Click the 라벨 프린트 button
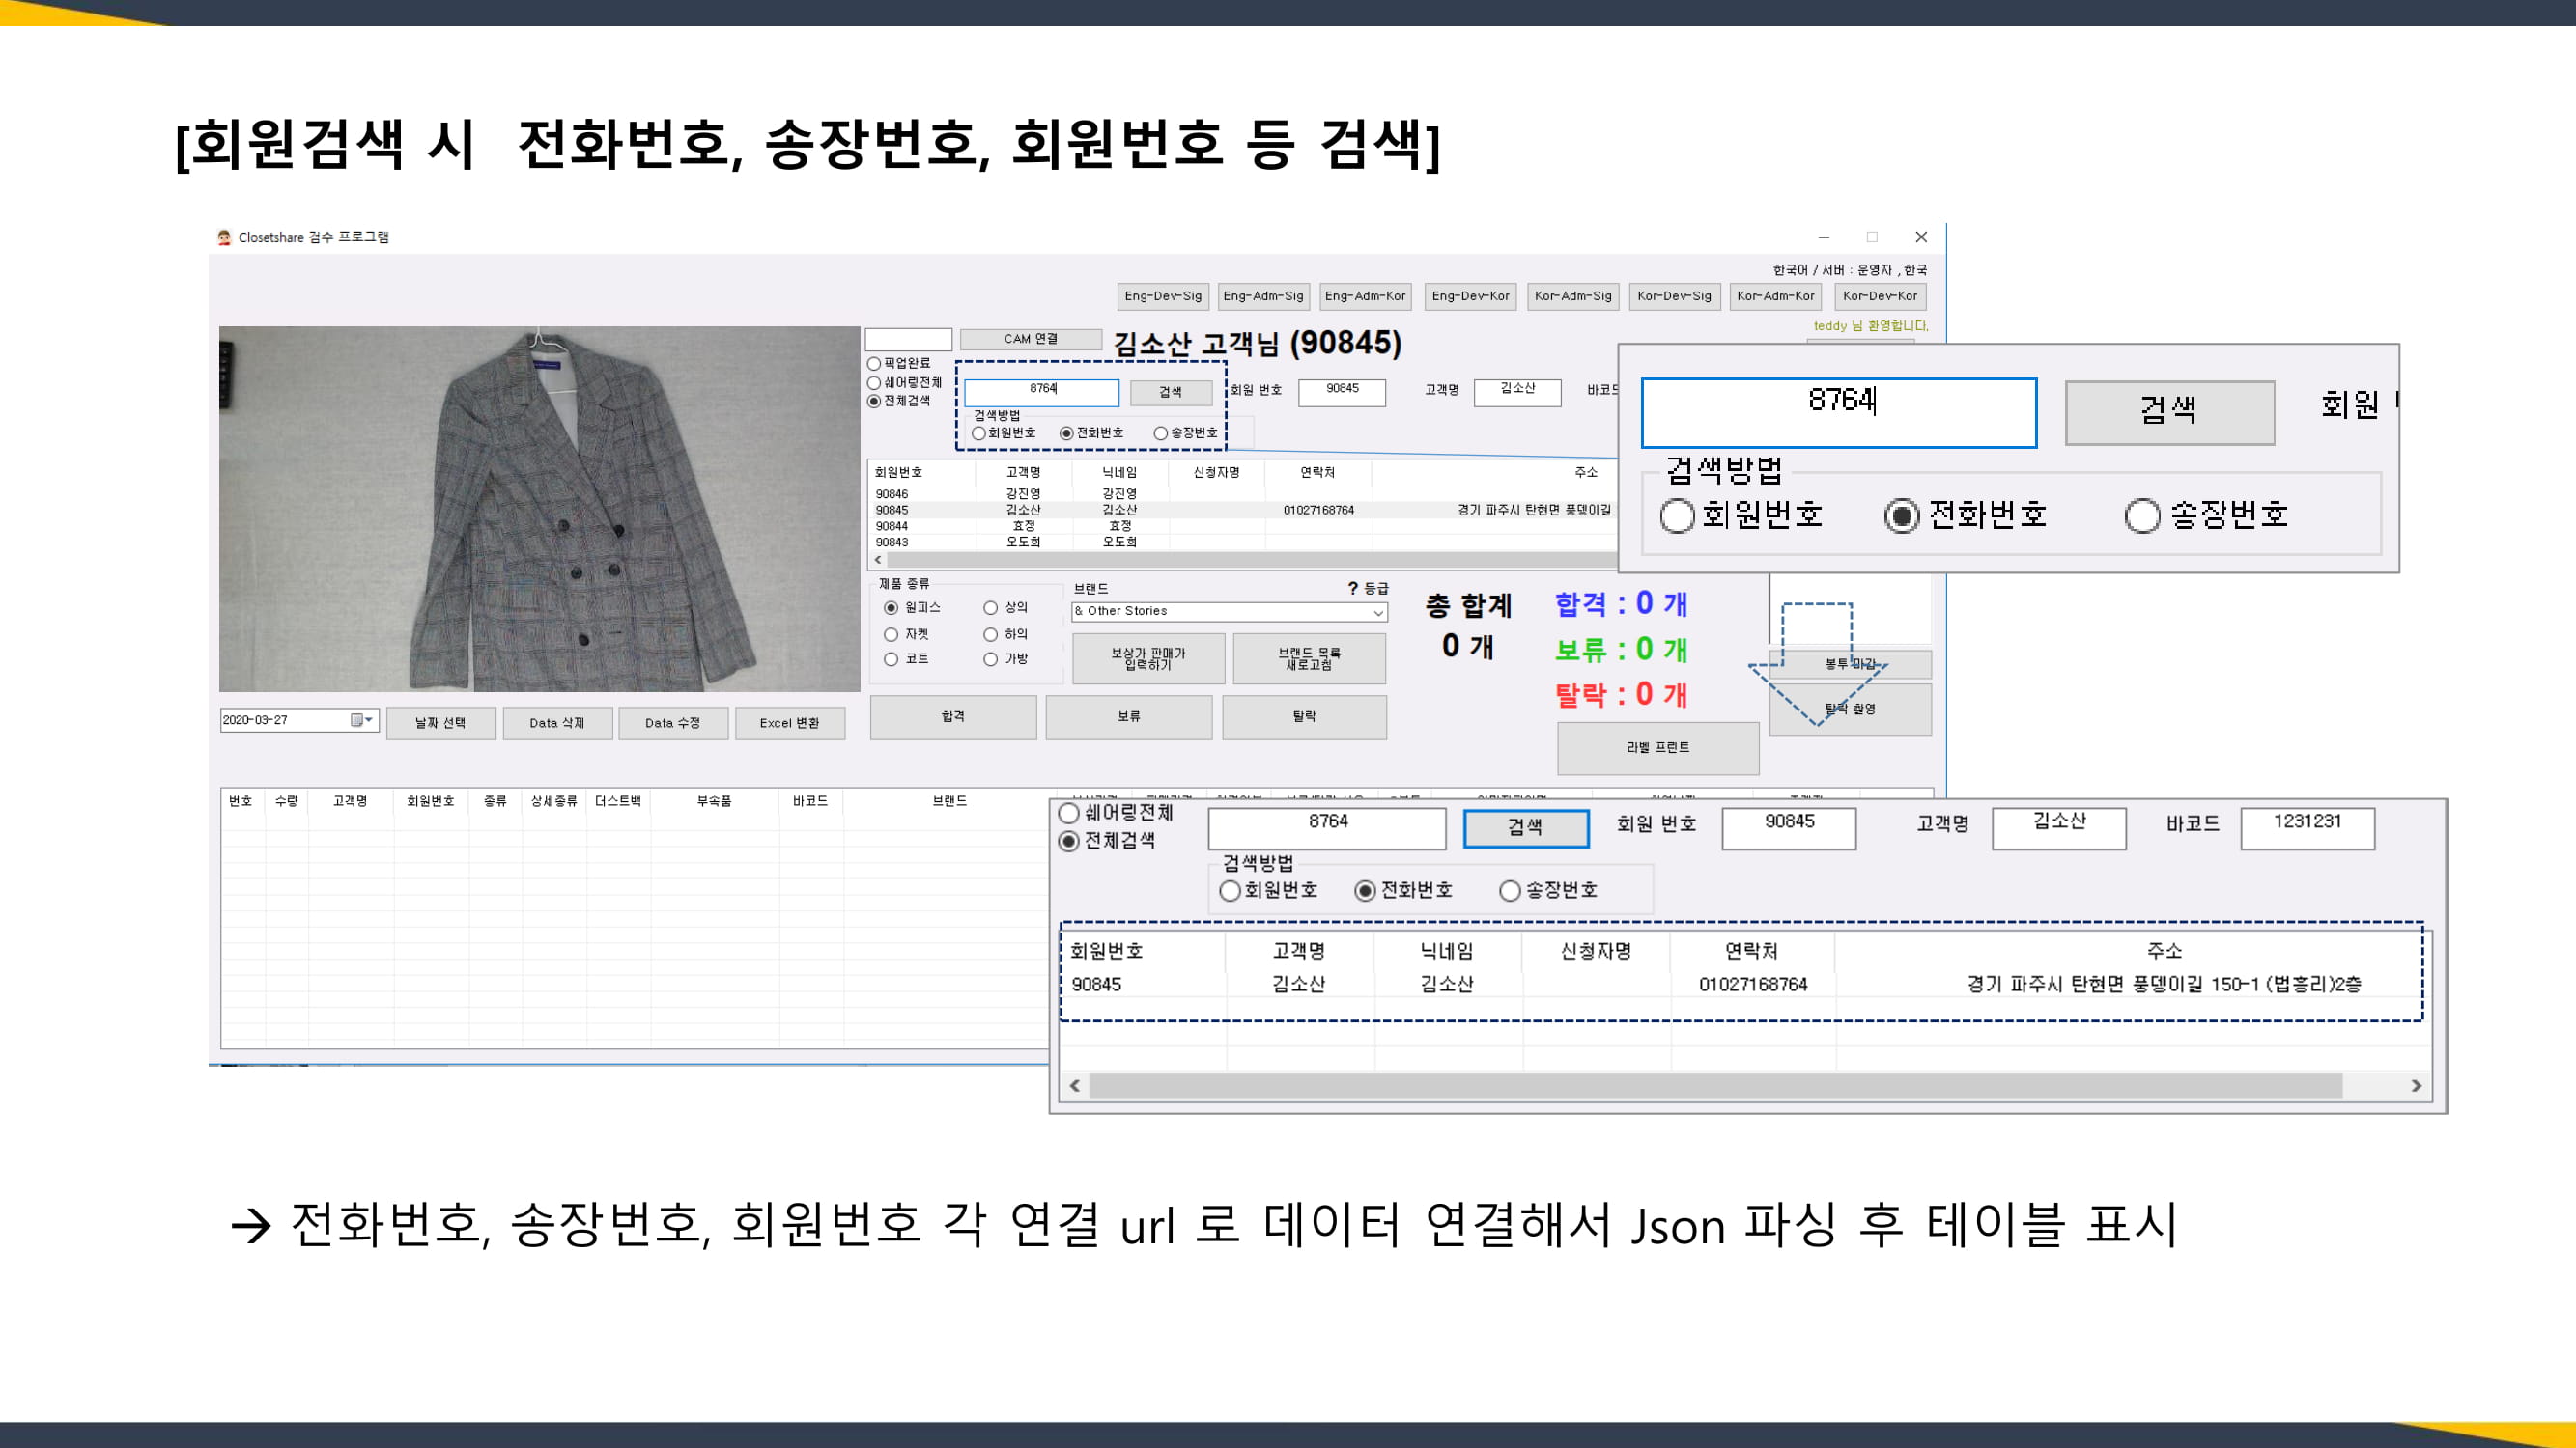Image resolution: width=2576 pixels, height=1448 pixels. [x=1658, y=747]
